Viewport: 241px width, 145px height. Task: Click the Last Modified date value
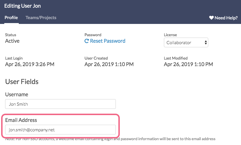point(188,64)
